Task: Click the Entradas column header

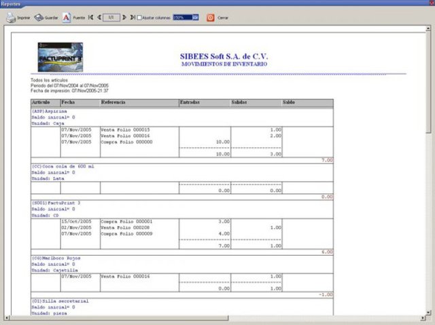Action: click(190, 102)
